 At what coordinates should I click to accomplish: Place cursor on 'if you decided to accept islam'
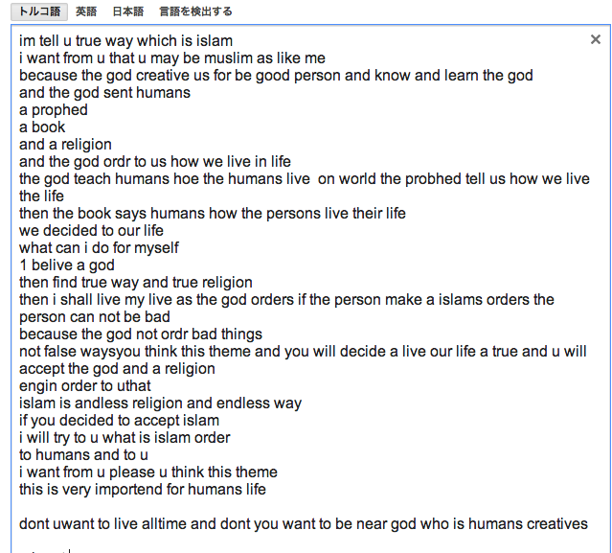119,421
